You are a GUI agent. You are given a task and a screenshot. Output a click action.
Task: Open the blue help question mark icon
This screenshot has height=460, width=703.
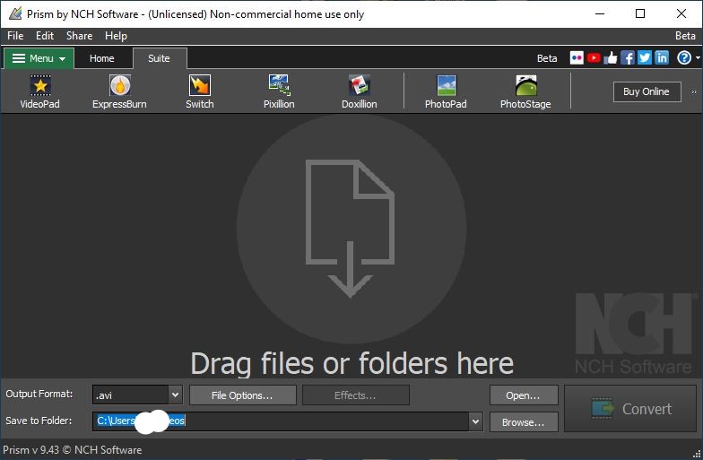pos(684,57)
